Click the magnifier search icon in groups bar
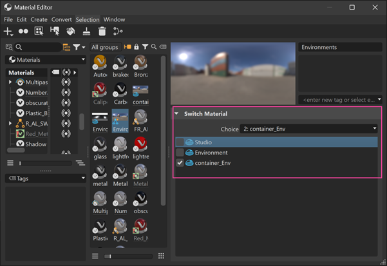 (x=154, y=46)
